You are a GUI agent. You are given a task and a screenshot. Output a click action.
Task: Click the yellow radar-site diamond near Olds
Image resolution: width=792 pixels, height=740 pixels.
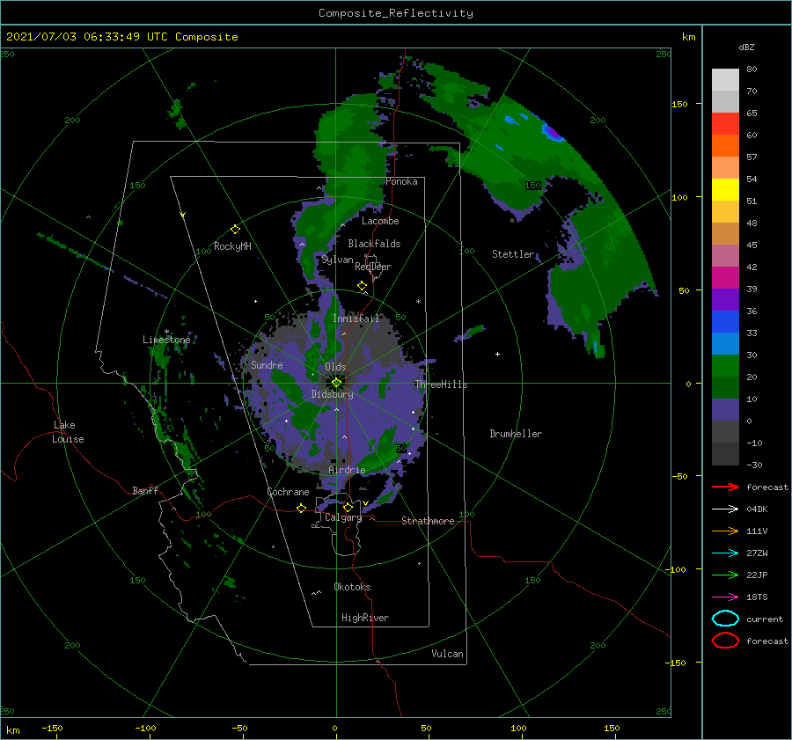coord(336,383)
